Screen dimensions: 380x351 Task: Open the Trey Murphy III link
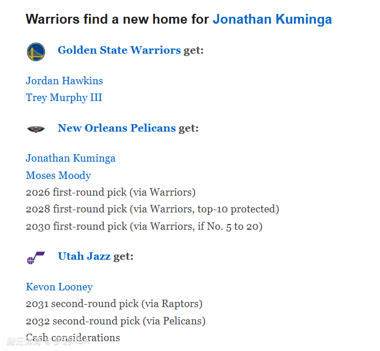pos(64,98)
